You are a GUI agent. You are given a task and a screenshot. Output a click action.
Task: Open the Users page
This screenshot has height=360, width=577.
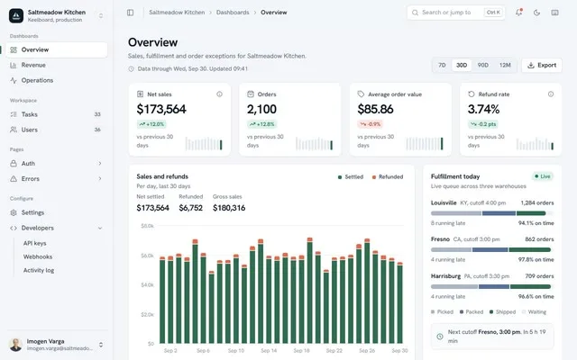pyautogui.click(x=57, y=130)
